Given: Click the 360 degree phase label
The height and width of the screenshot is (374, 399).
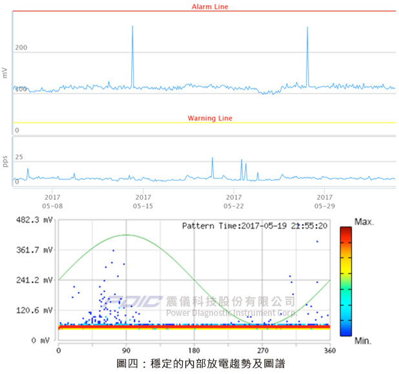Looking at the screenshot, I should [x=330, y=351].
